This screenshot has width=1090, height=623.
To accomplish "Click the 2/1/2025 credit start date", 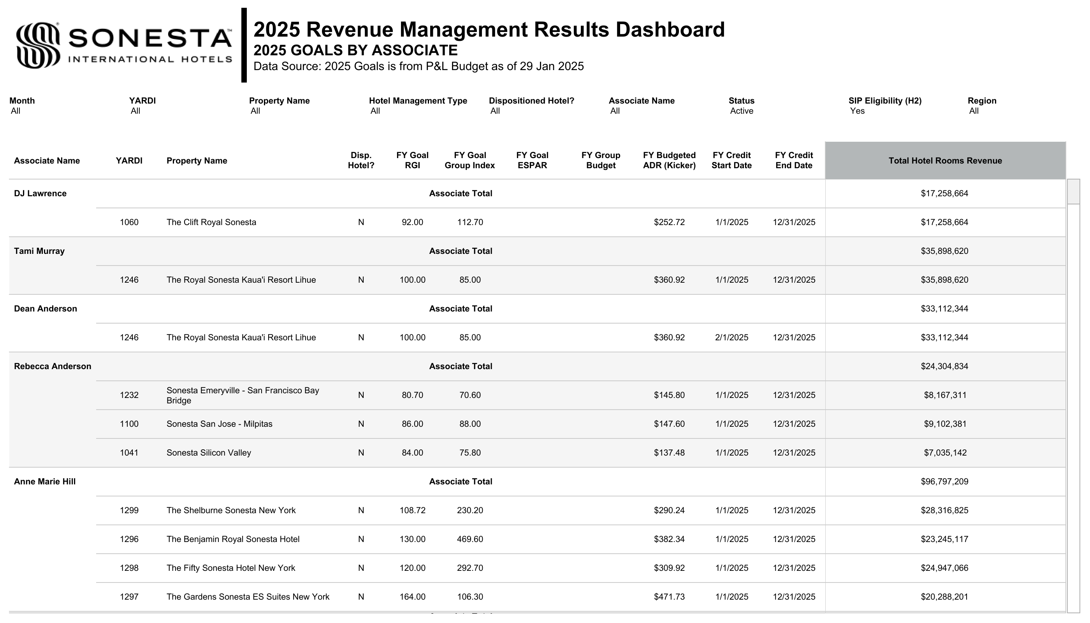I will point(731,338).
